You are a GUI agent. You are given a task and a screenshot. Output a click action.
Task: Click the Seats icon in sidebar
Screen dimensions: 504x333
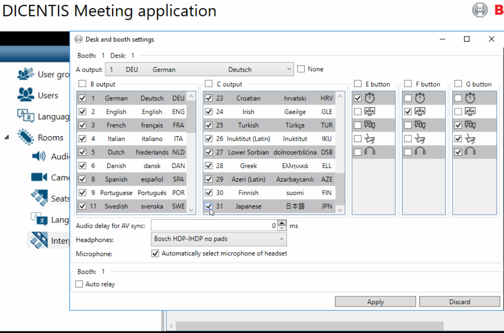[x=39, y=198]
